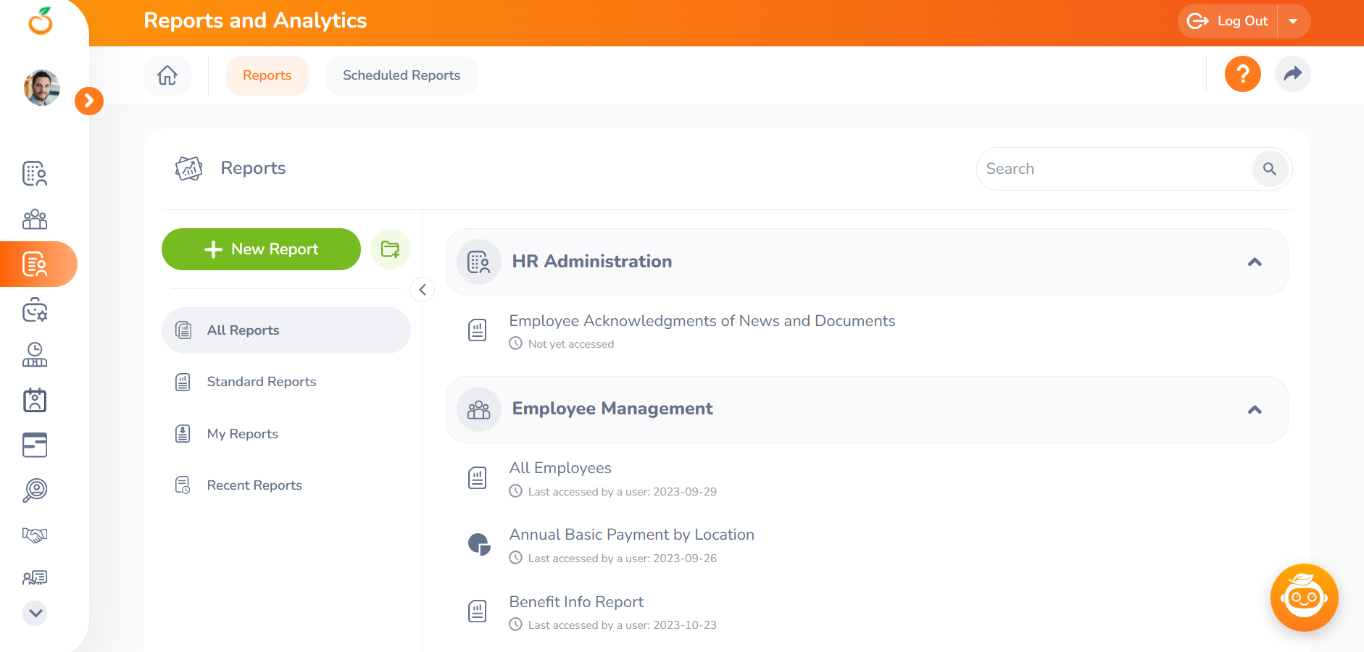Collapse the report categories panel
The height and width of the screenshot is (652, 1364).
(423, 290)
